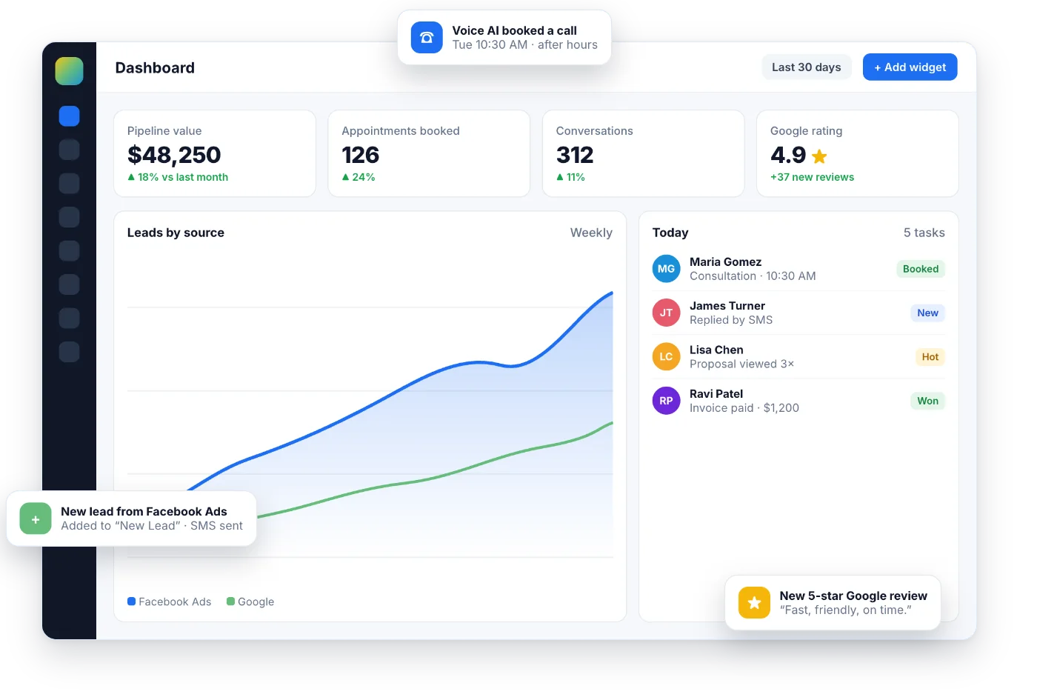Viewport: 1037px width, 700px height.
Task: Click the Hot badge on Lisa Chen's row
Action: coord(930,357)
